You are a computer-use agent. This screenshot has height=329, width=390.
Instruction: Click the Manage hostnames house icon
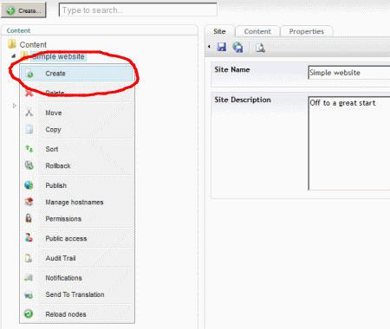29,202
